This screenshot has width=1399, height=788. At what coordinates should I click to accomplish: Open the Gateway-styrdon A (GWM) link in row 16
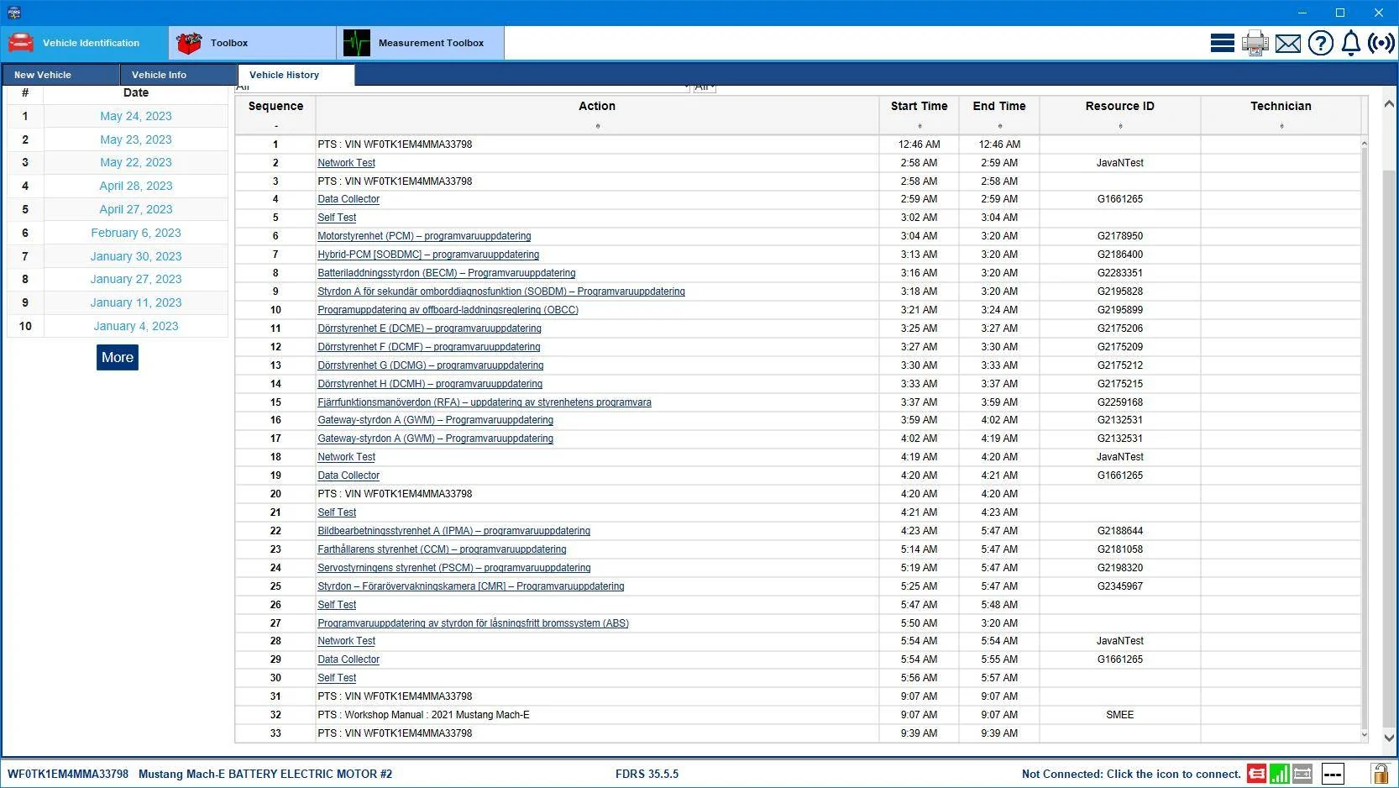(x=435, y=420)
